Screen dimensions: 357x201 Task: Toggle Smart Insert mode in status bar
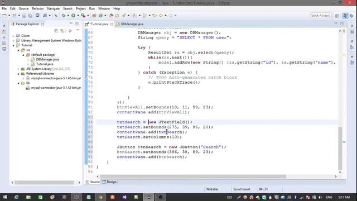tap(242, 189)
